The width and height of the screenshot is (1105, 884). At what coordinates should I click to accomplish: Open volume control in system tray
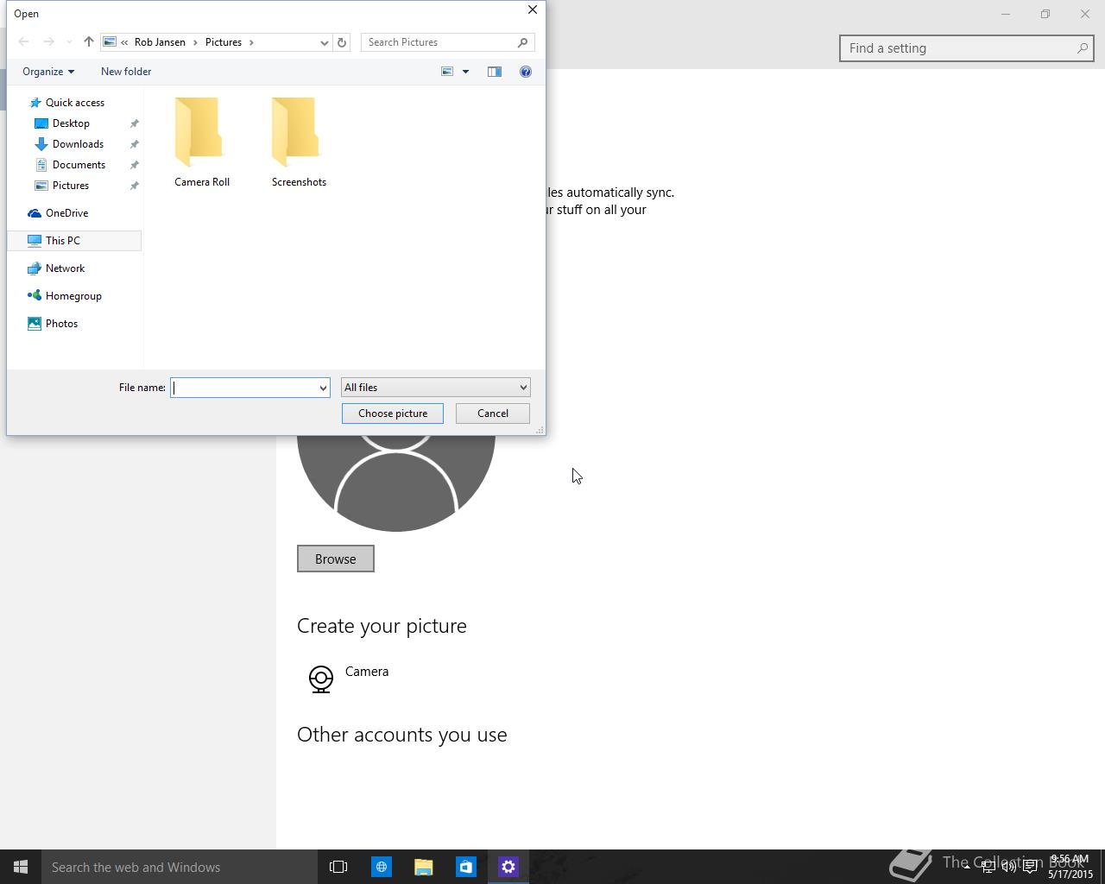point(1008,867)
